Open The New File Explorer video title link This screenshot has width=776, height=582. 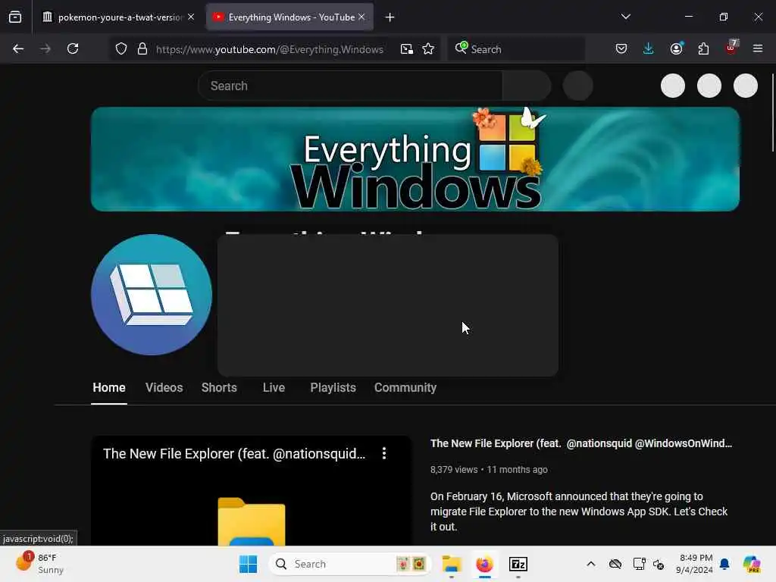581,443
